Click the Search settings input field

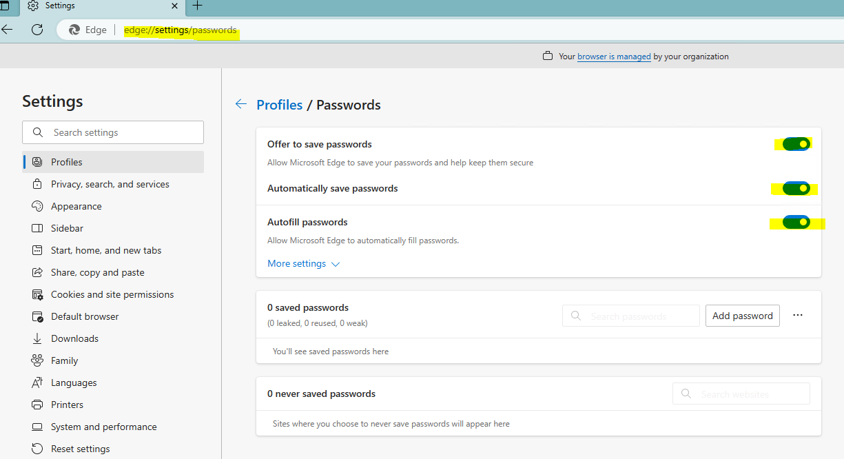(x=113, y=132)
